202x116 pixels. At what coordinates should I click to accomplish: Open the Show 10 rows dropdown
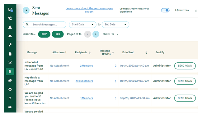pos(115,34)
